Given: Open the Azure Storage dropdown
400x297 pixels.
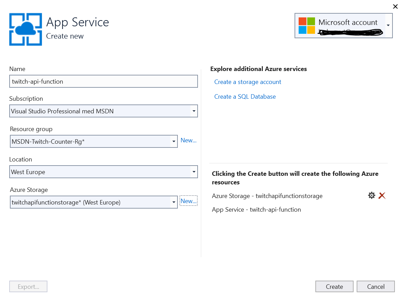Looking at the screenshot, I should coord(94,202).
